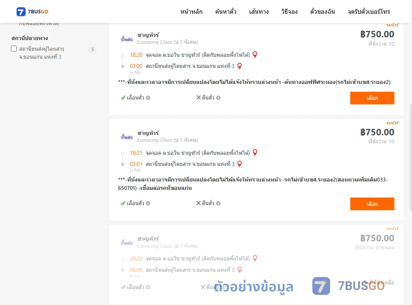Click the operator logo of the 18:21 trip
Image resolution: width=412 pixels, height=305 pixels.
[127, 137]
